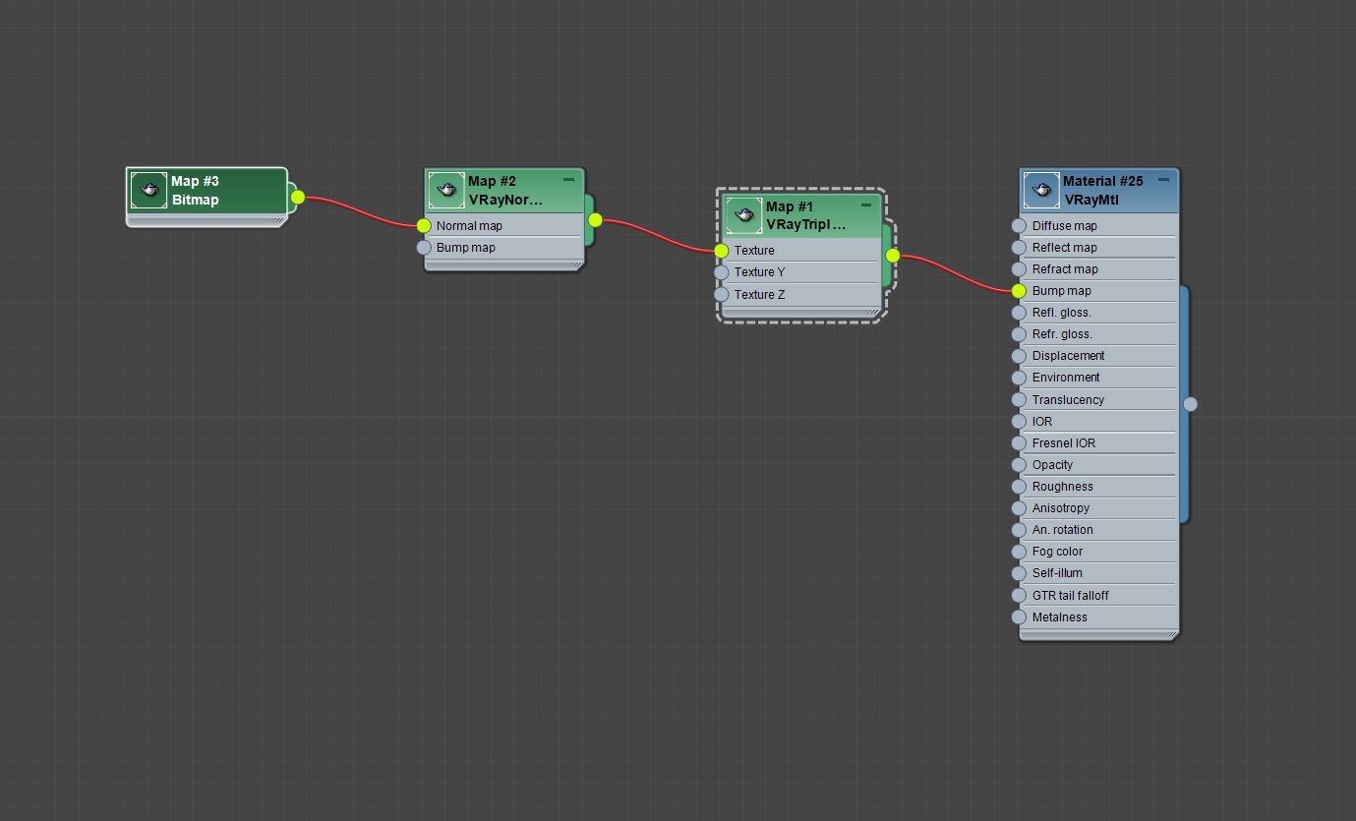Click the Refract map slot label

point(1065,269)
